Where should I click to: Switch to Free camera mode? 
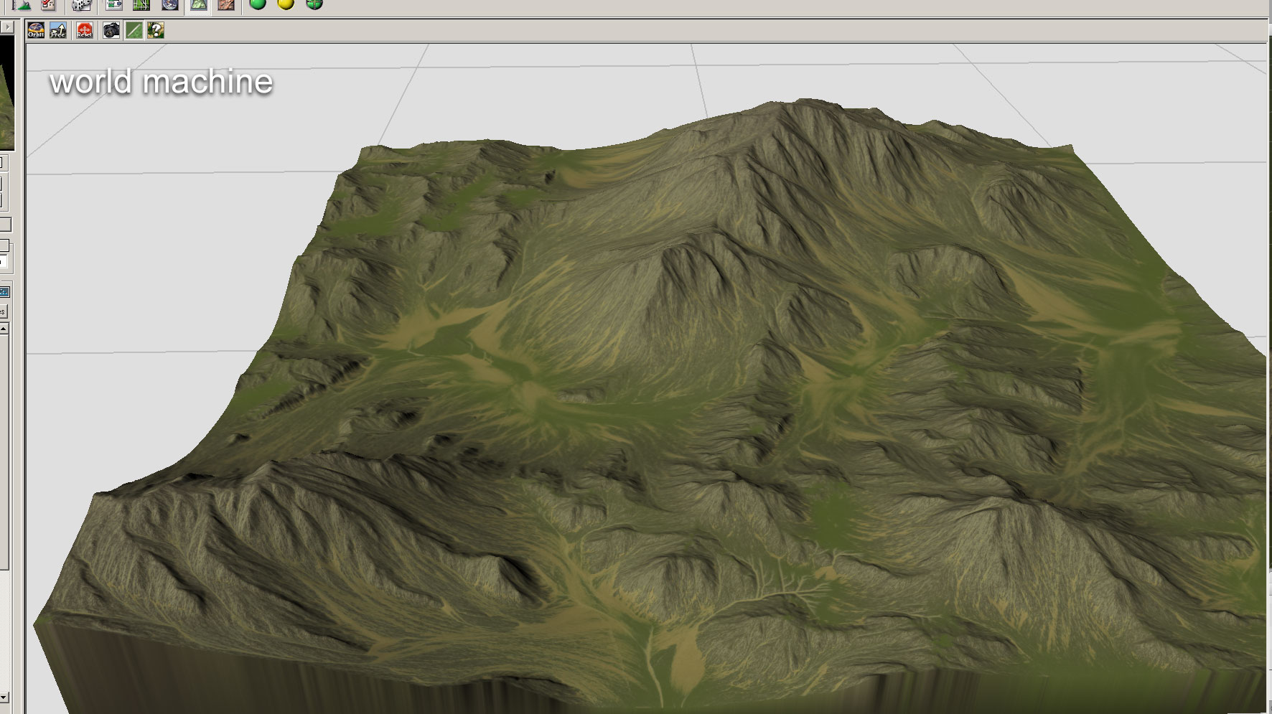click(57, 31)
